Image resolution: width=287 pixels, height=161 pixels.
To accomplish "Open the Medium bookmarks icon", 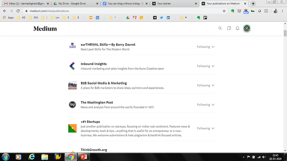I will tap(229, 28).
